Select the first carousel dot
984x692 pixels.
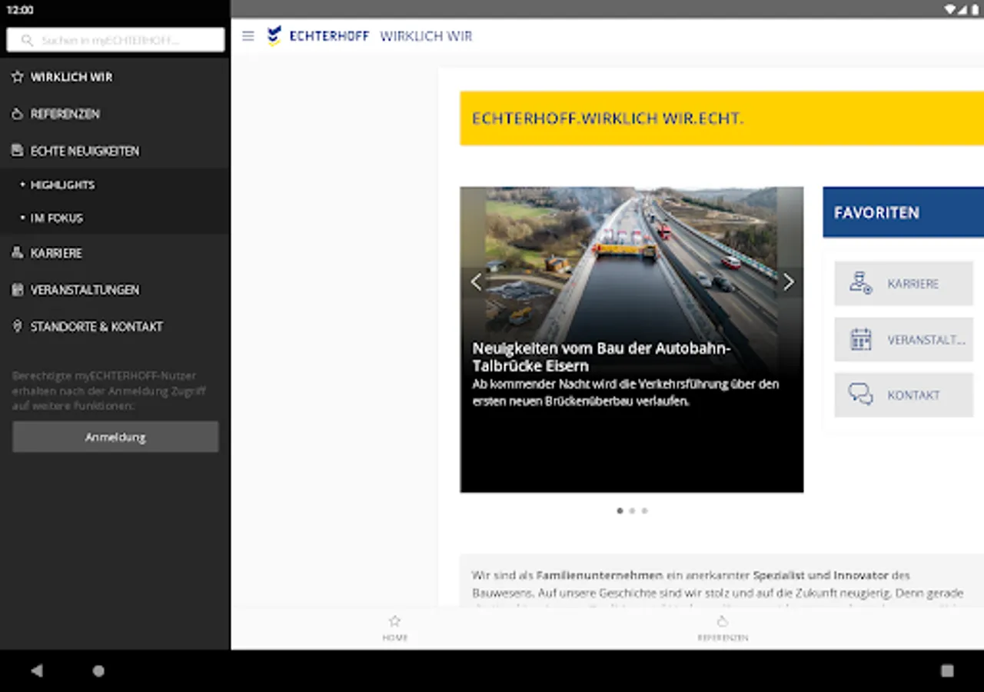click(620, 511)
